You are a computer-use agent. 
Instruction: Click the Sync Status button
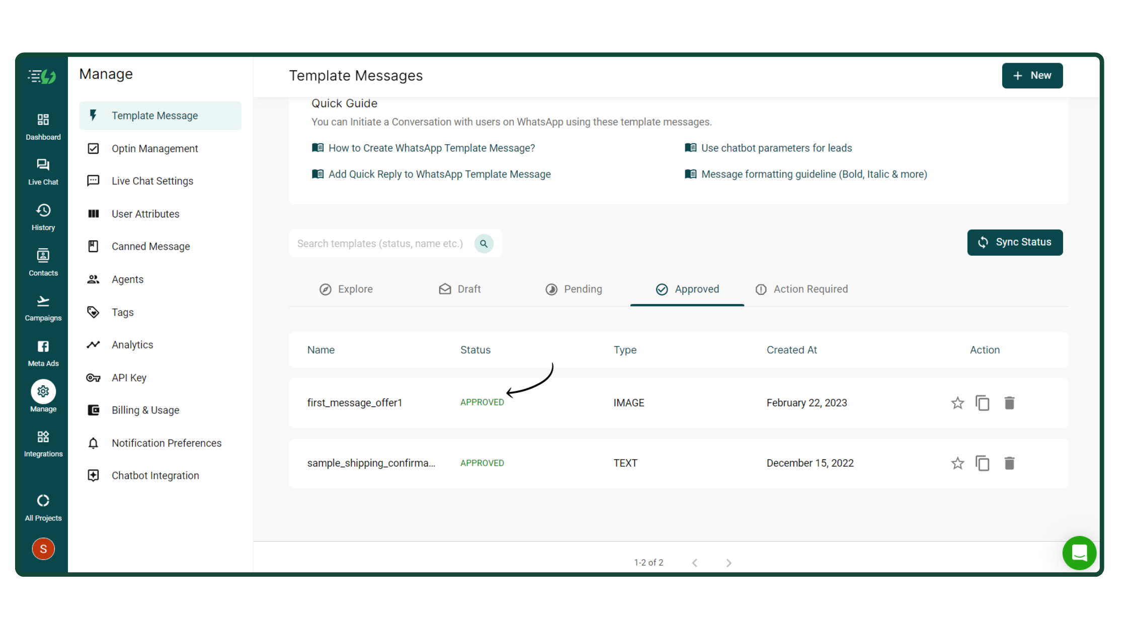1015,242
